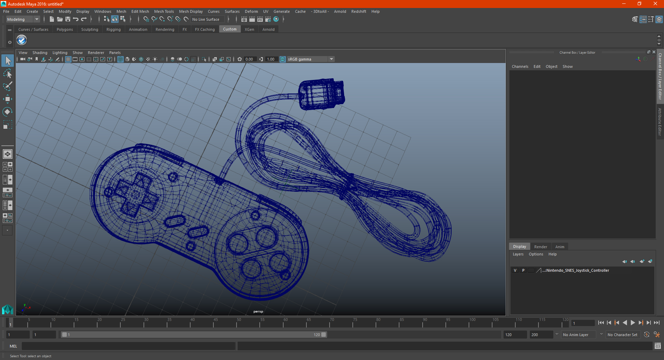Image resolution: width=664 pixels, height=360 pixels.
Task: Play animation forwards
Action: (x=633, y=323)
